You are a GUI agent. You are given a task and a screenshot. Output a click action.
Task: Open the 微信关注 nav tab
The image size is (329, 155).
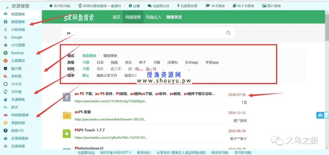[174, 17]
